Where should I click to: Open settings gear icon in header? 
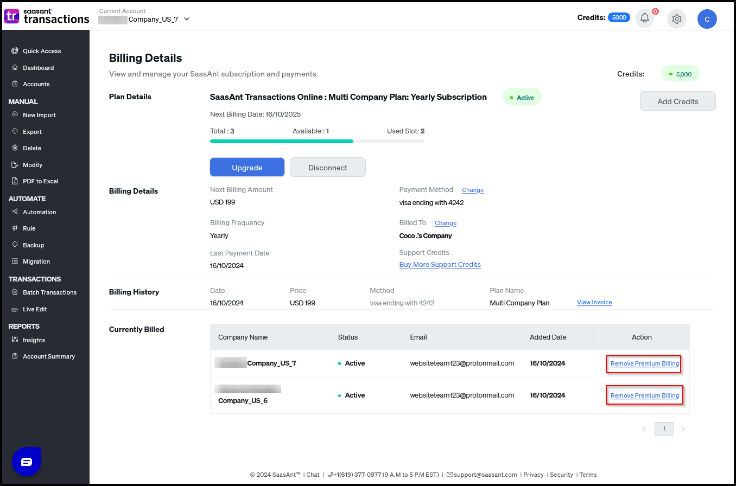tap(676, 19)
